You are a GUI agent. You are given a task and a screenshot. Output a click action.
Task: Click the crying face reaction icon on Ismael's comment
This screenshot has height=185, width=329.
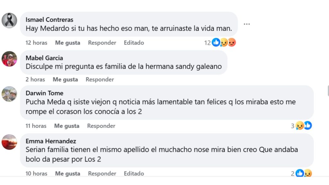pyautogui.click(x=224, y=42)
